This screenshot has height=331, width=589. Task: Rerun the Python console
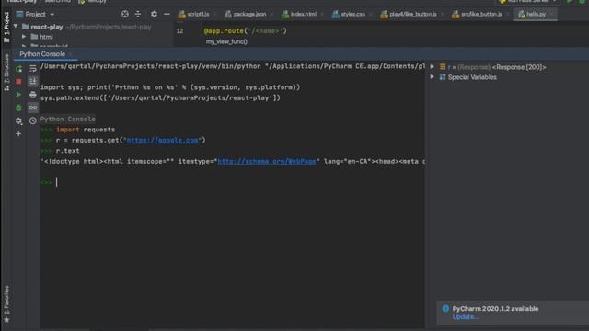18,69
